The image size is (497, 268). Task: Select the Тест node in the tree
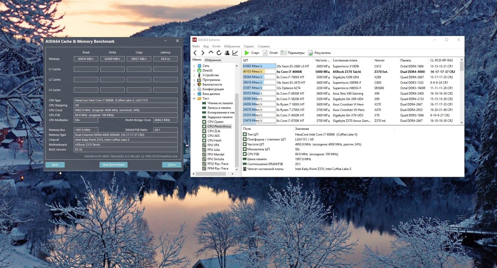(x=206, y=98)
